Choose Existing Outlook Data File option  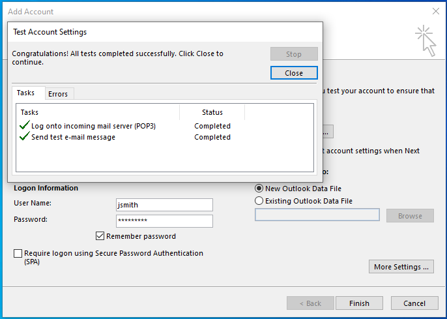(x=259, y=201)
